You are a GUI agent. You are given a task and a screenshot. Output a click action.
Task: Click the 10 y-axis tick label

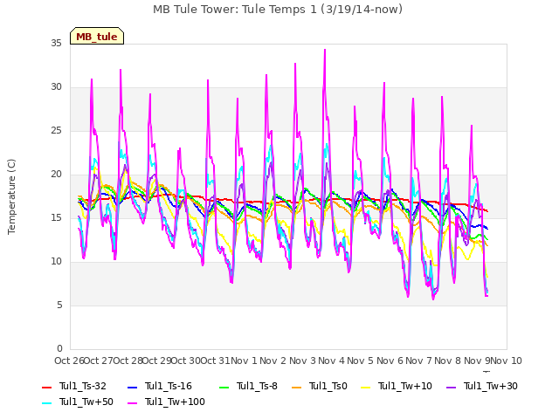click(x=56, y=262)
